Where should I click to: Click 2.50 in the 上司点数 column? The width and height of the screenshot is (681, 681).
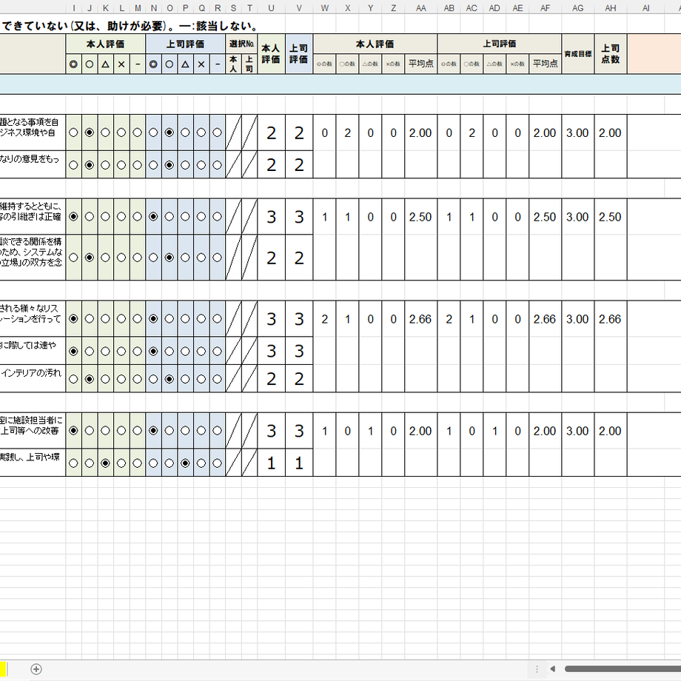tap(610, 217)
